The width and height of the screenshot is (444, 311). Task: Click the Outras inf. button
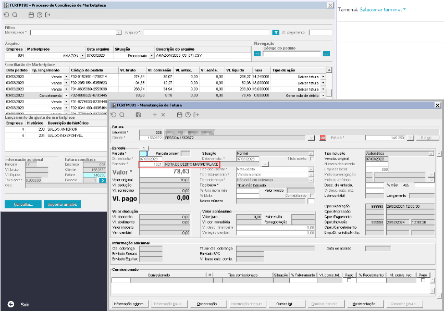point(287,304)
